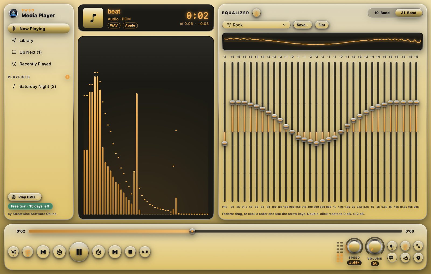Open the Up Next (1) queue
The width and height of the screenshot is (431, 274).
coord(39,52)
